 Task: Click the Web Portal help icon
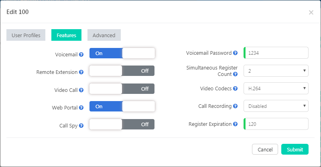81,108
